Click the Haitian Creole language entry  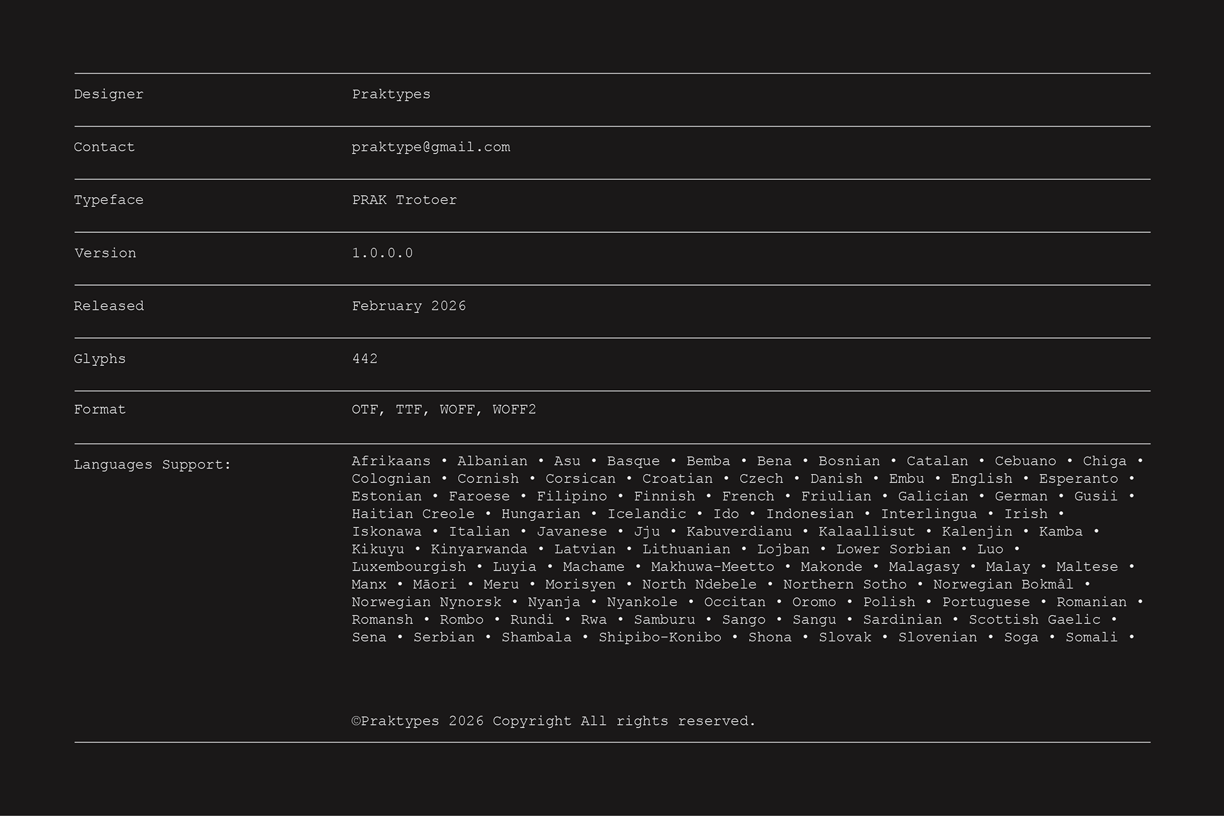point(413,514)
